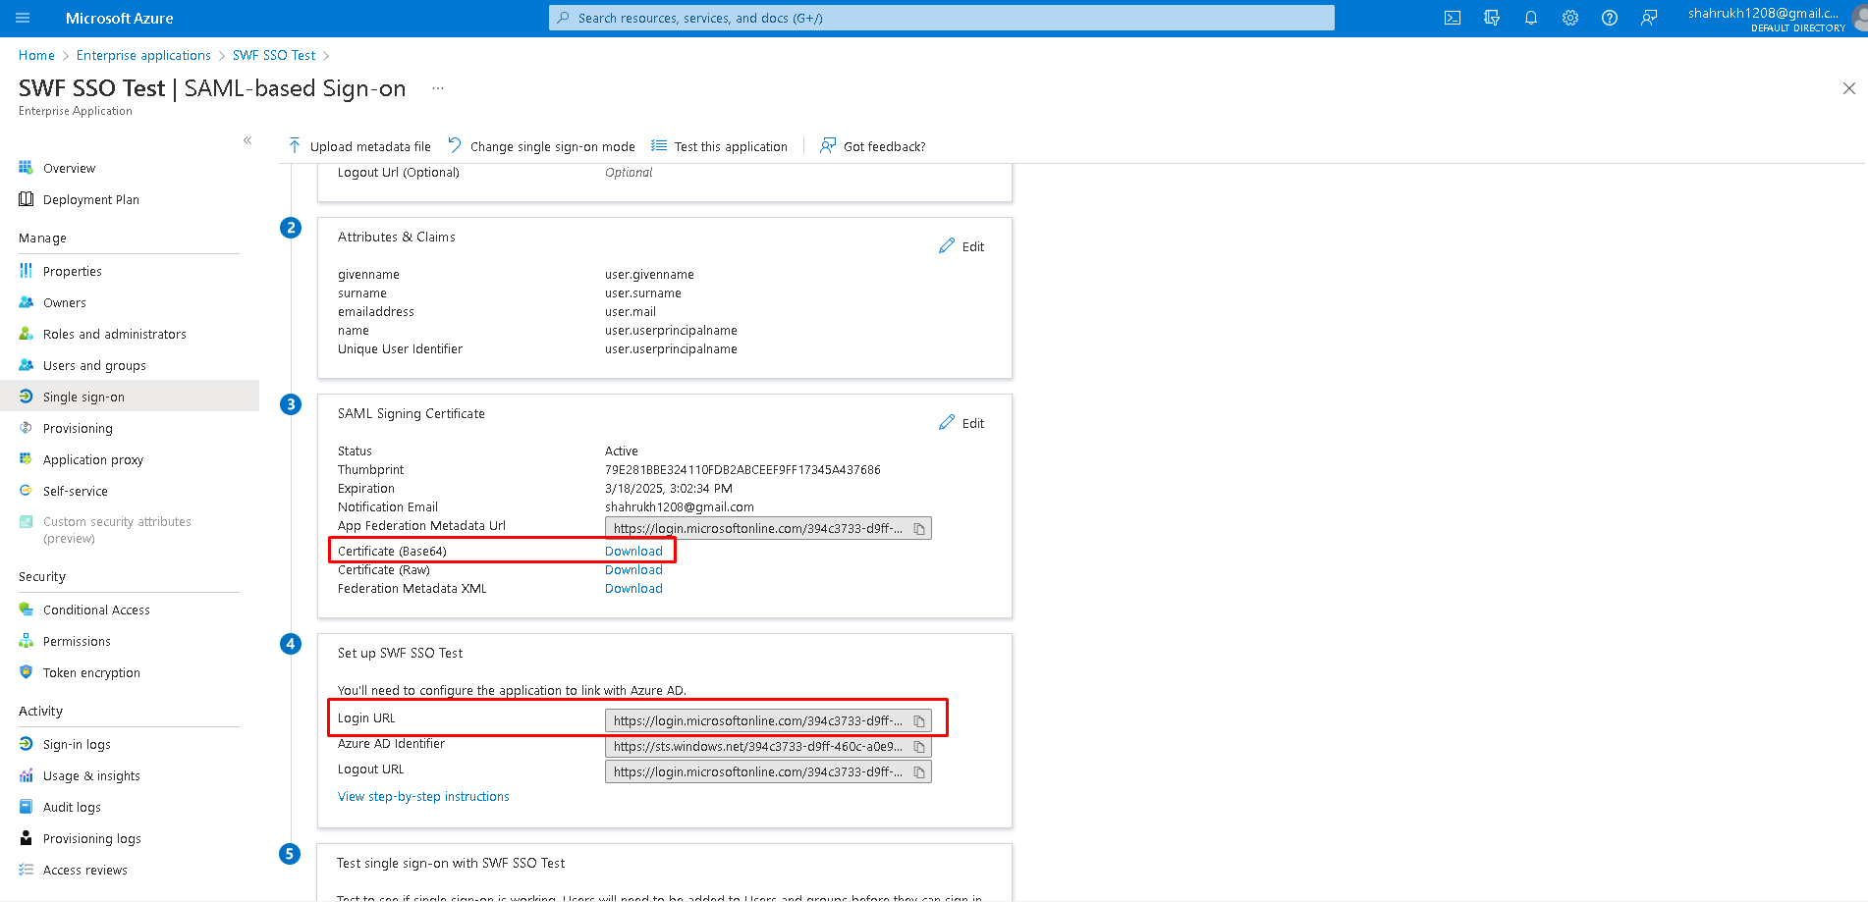This screenshot has width=1868, height=902.
Task: Click the Self-service icon
Action: 27,491
